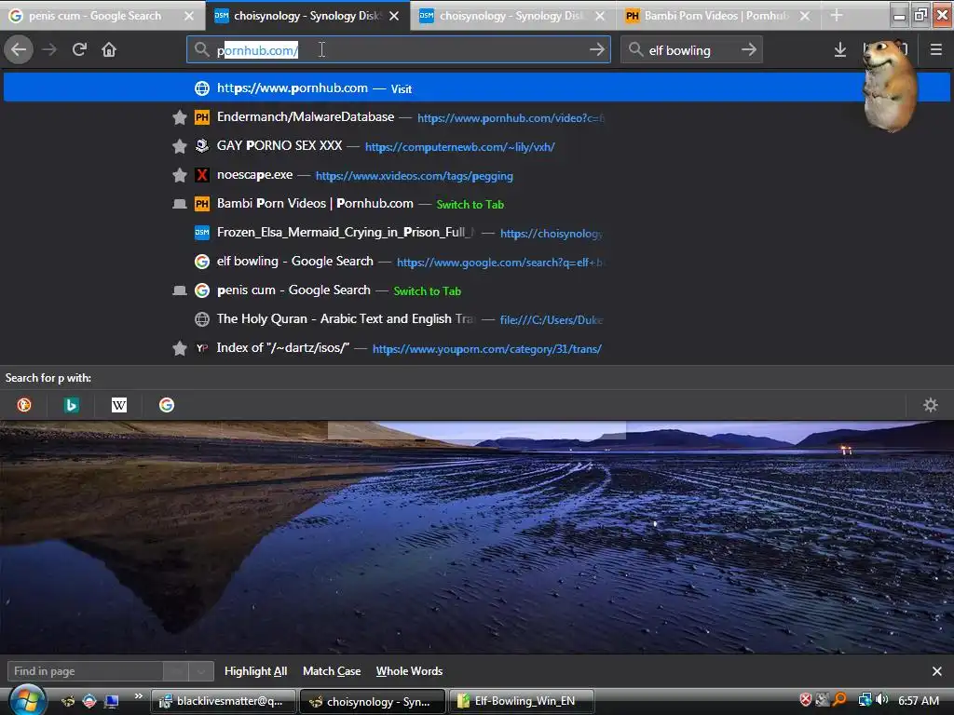Open the Frozen_Elsa_Mermaid suggestion entry
Screen dimensions: 954x715
(477, 233)
